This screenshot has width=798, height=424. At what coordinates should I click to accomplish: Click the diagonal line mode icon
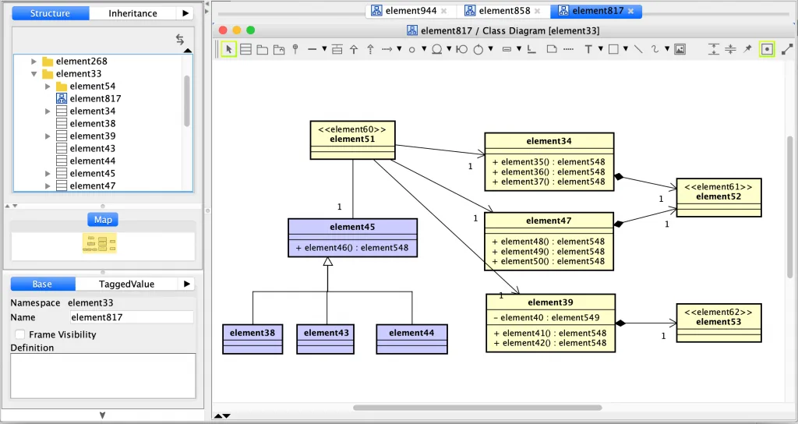787,49
